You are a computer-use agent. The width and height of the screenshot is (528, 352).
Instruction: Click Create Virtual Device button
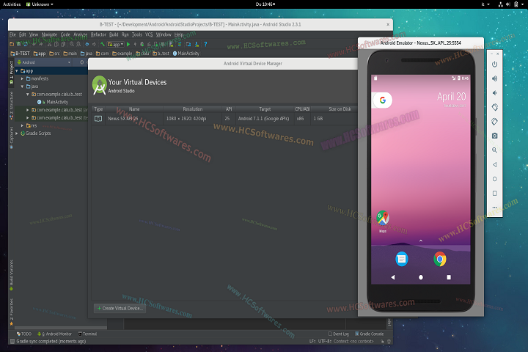click(x=120, y=308)
